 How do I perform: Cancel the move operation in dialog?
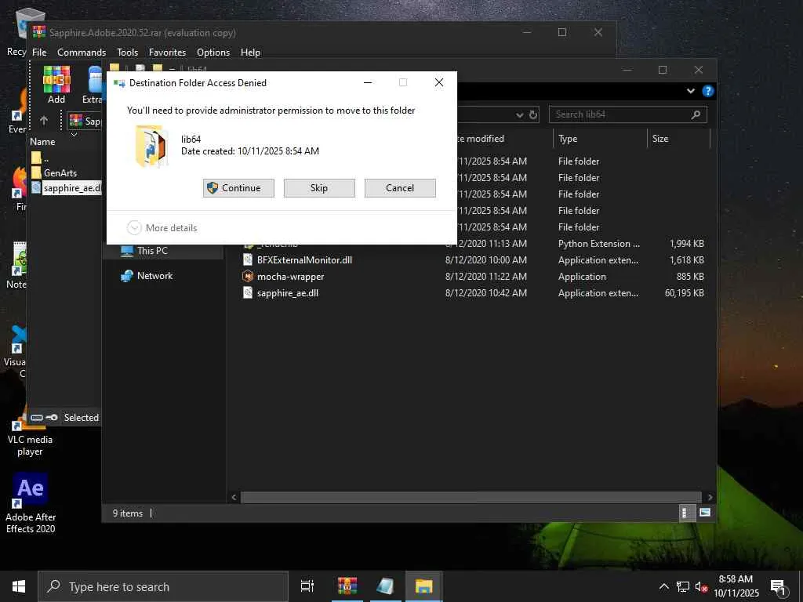coord(400,188)
